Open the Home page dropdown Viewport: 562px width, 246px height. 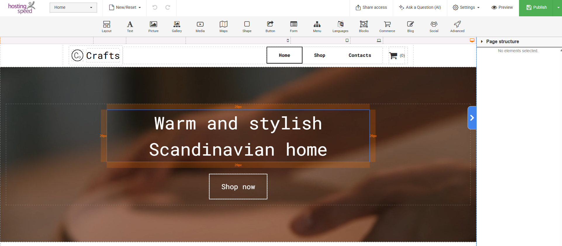[x=73, y=7]
